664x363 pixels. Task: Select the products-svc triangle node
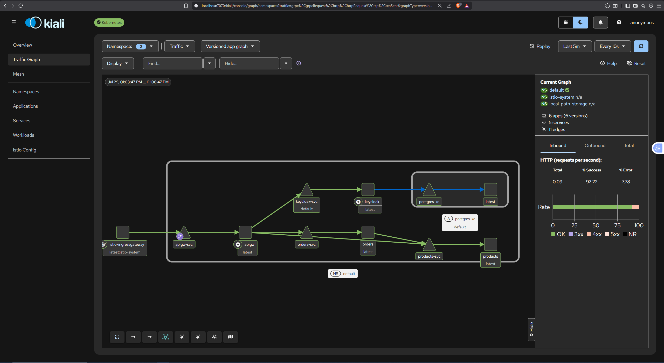tap(429, 245)
